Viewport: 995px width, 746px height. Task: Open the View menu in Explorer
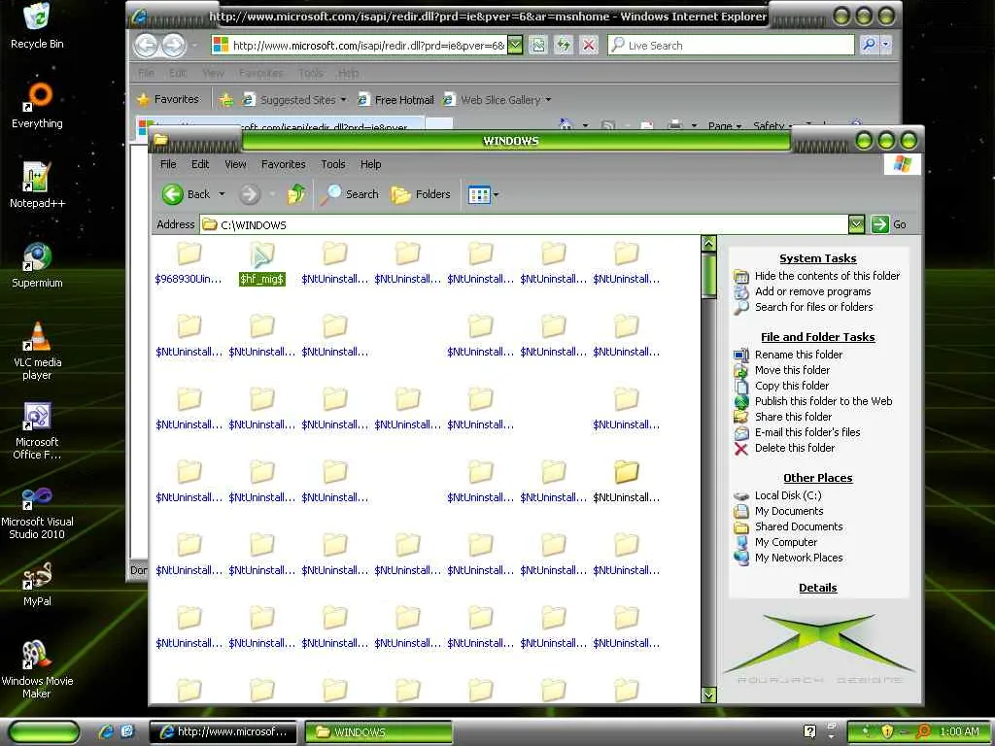pos(235,164)
